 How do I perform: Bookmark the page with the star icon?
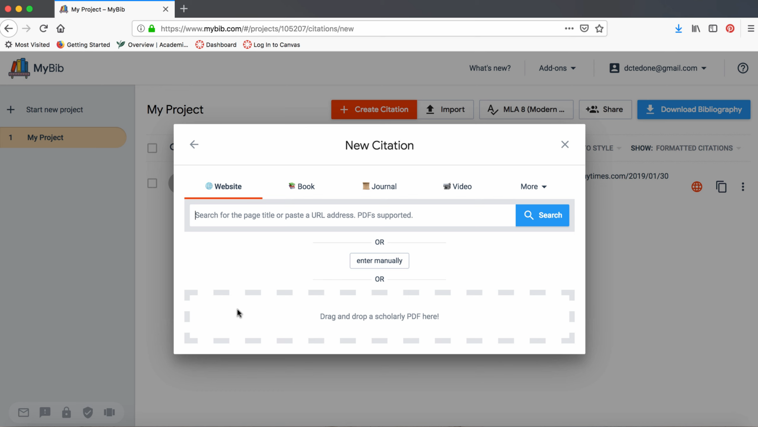(x=599, y=28)
